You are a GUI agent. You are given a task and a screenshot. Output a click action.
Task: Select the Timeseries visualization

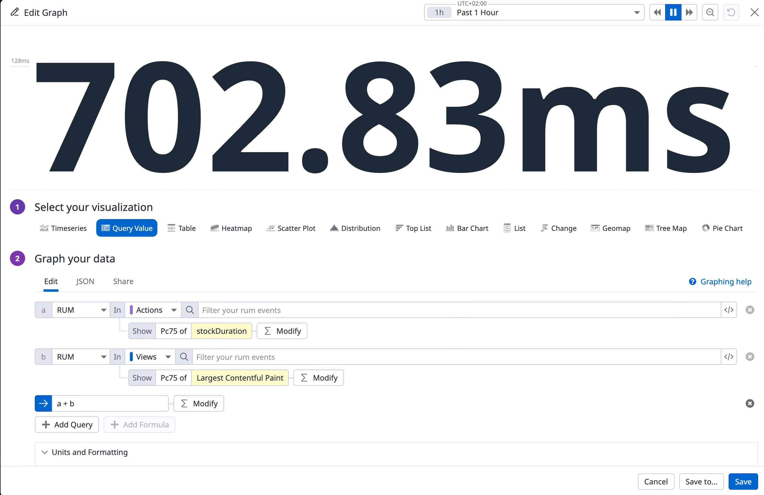[63, 228]
